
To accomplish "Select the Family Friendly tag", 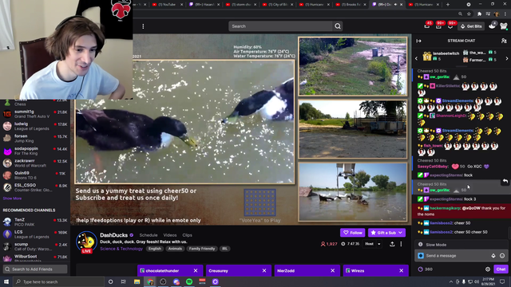I will click(202, 249).
